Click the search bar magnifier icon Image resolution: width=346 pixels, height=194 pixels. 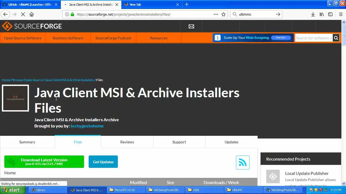[235, 14]
